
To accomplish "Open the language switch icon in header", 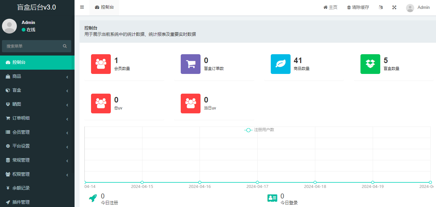I will coord(381,7).
